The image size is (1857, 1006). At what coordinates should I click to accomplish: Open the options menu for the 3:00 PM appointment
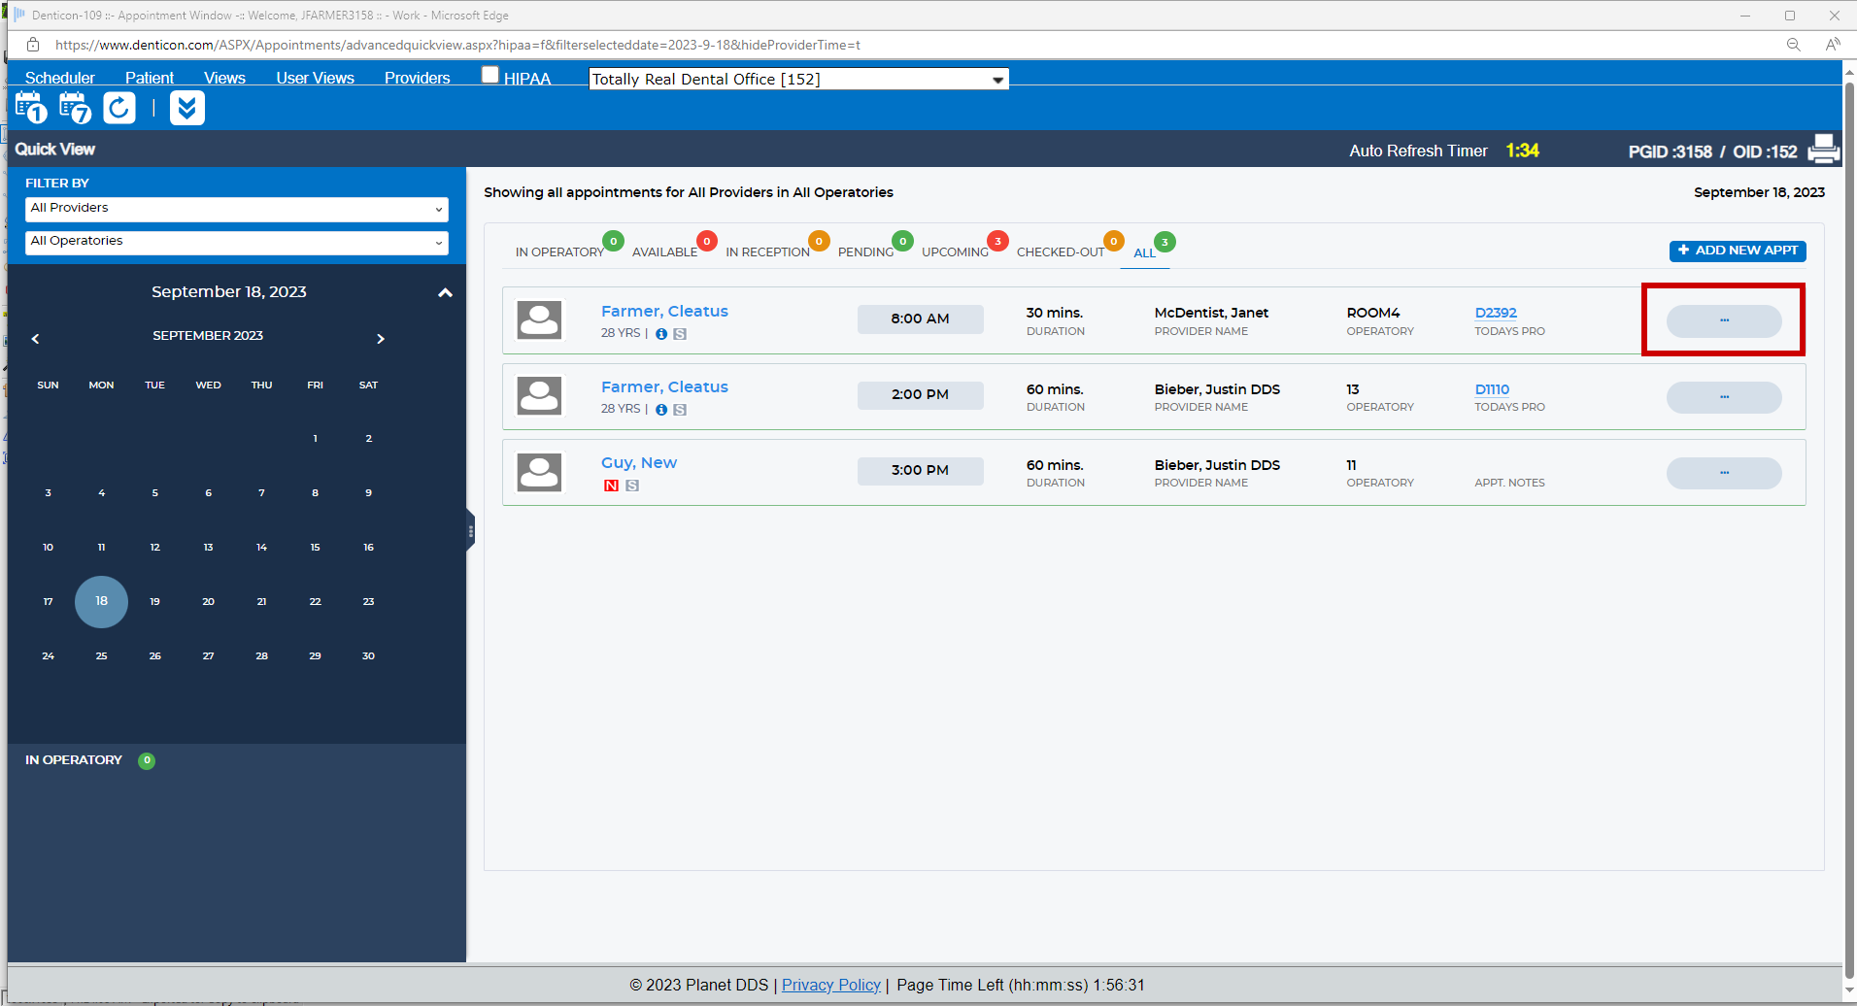[1724, 473]
